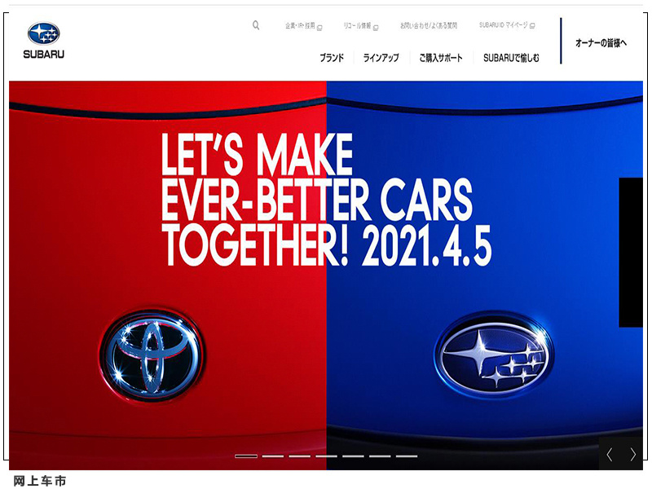Open the Let's Make Ever-Better Cars banner

click(326, 275)
